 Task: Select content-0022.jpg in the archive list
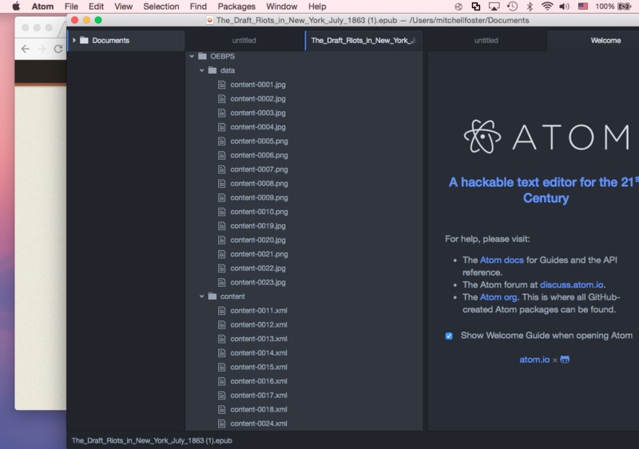258,268
